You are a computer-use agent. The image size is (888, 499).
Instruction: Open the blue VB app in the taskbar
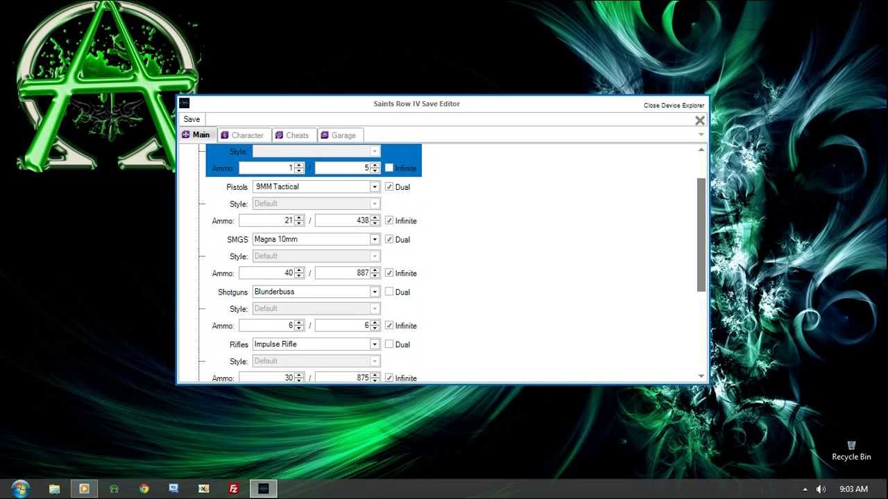point(174,488)
